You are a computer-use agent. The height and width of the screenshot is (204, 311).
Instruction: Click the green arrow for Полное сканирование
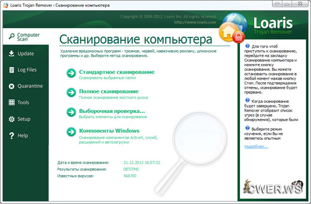[71, 92]
